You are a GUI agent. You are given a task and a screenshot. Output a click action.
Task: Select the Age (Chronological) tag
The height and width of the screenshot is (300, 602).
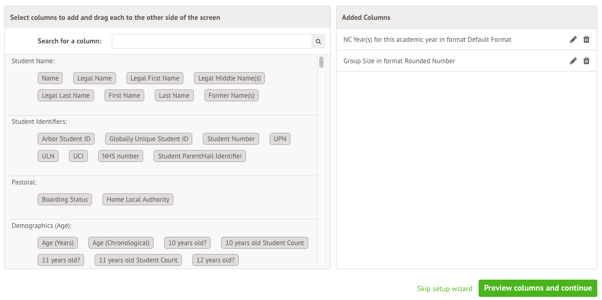click(x=121, y=243)
